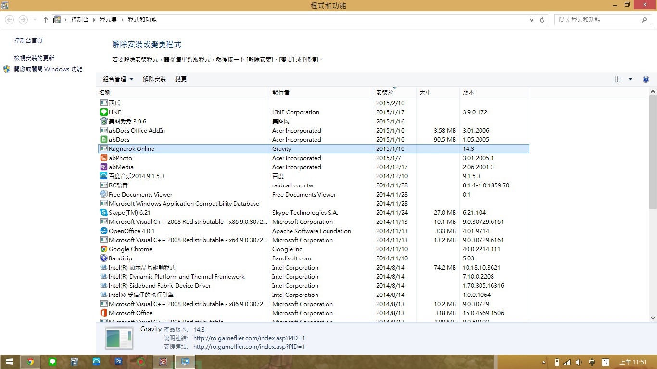
Task: Click the refresh button beside the address bar
Action: [x=543, y=20]
